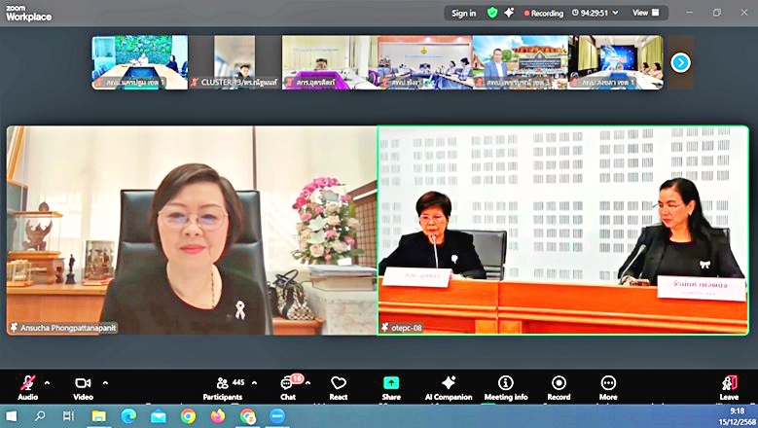Expand the meeting timer dropdown chevron

pos(617,13)
